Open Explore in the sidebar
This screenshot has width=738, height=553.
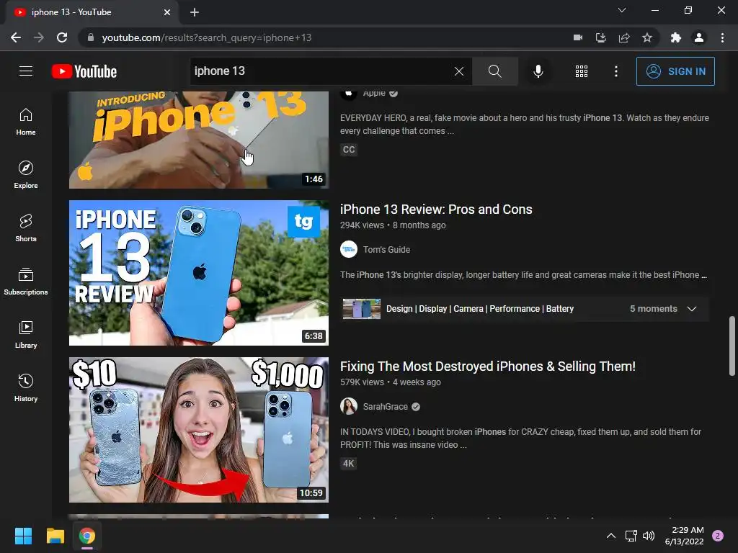(26, 175)
